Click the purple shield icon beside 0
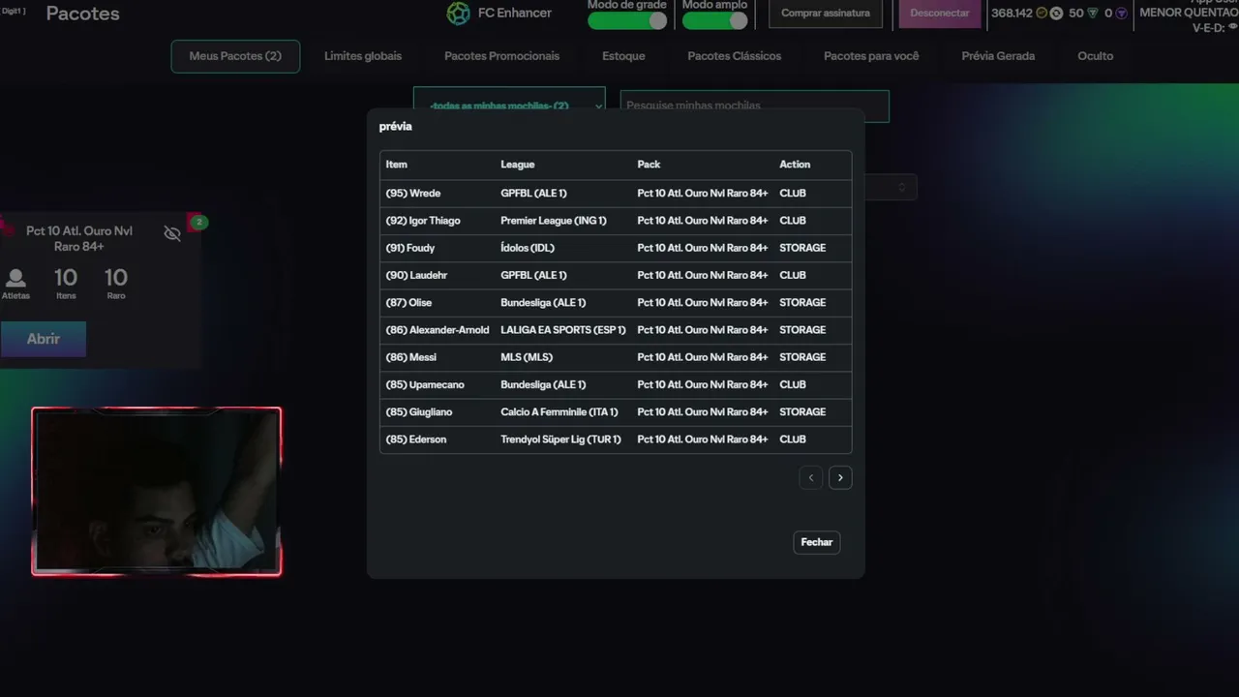 pyautogui.click(x=1121, y=14)
